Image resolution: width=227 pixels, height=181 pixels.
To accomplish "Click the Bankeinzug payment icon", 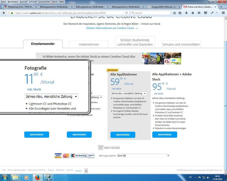I will [79, 156].
